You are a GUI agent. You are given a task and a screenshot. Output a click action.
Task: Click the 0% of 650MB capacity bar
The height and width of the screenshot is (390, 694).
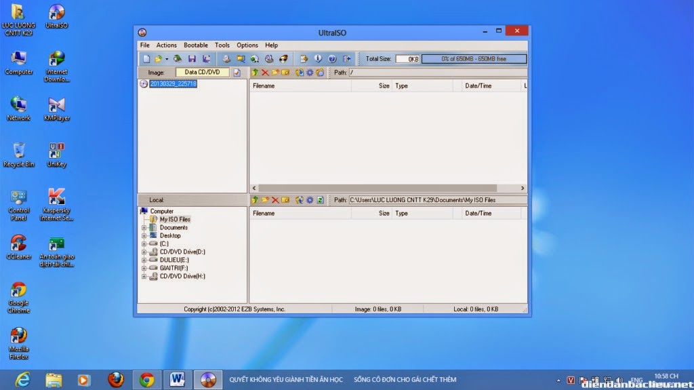474,58
